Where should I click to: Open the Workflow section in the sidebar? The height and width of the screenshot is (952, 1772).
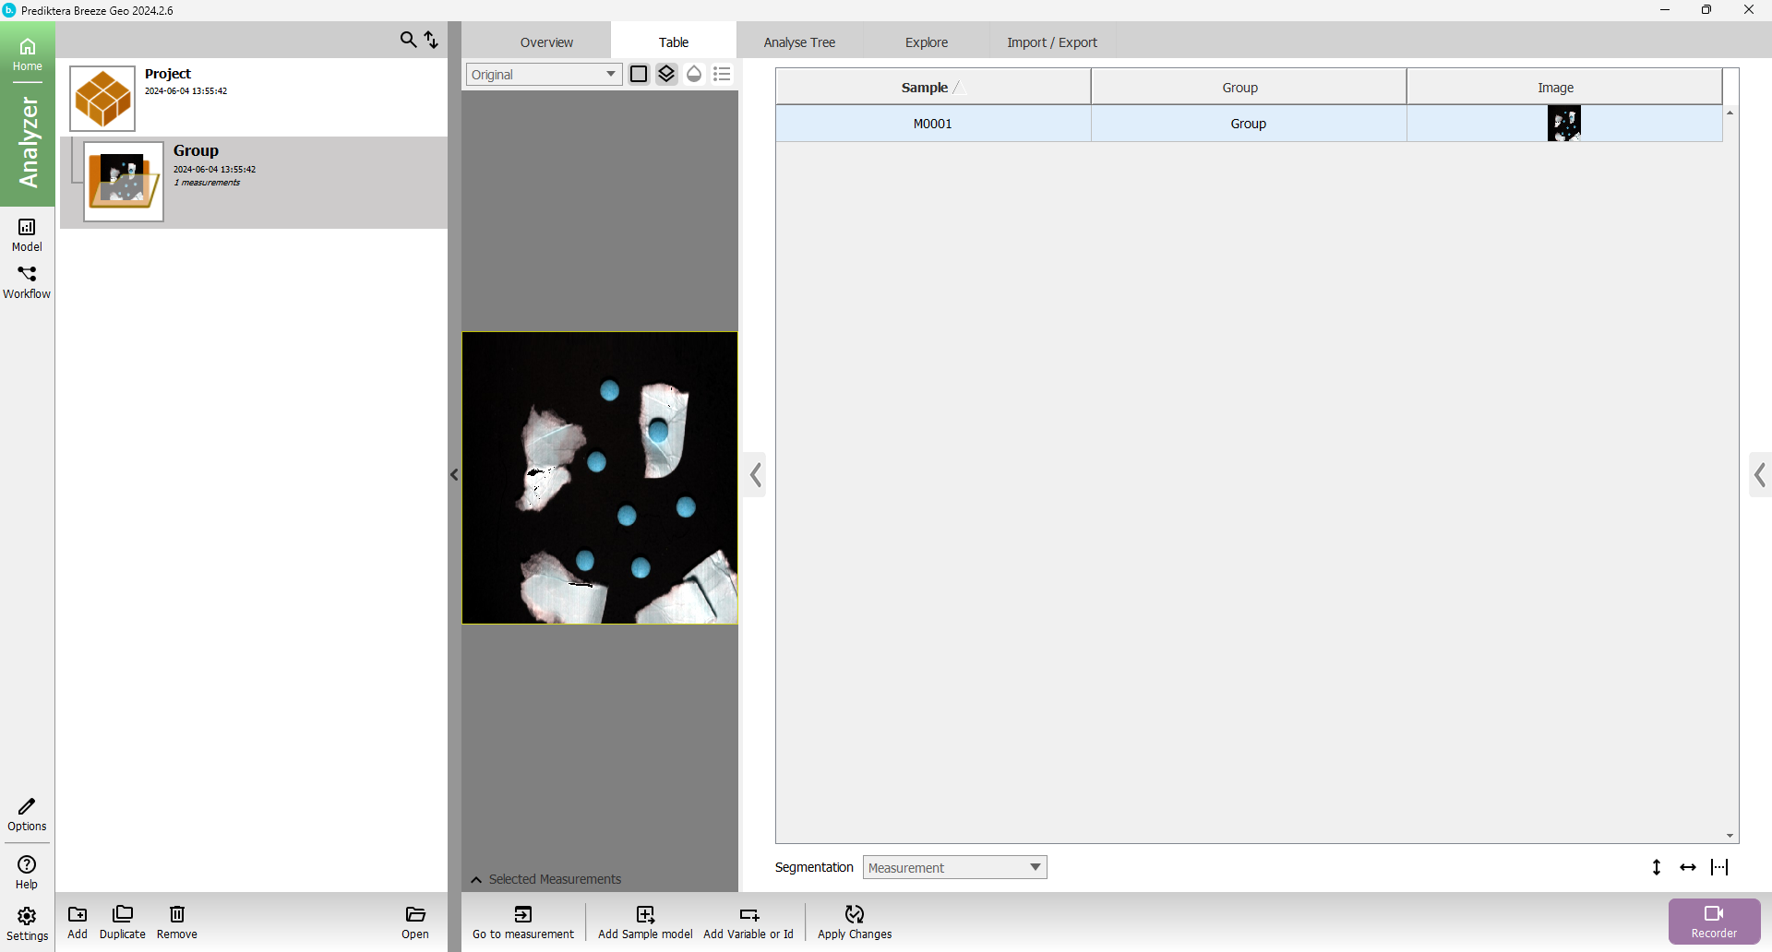27,281
